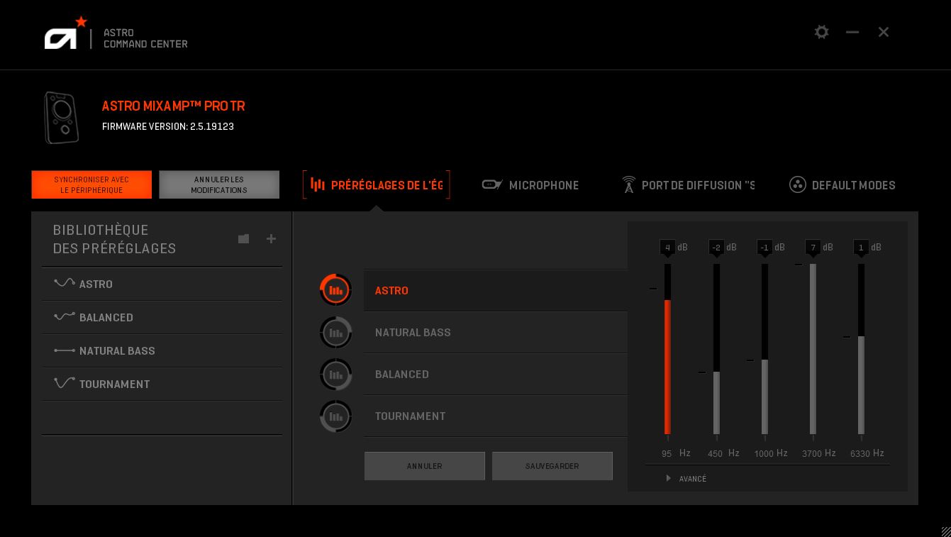Activate the BALANCED slot circle icon
This screenshot has height=537, width=951.
coord(335,374)
